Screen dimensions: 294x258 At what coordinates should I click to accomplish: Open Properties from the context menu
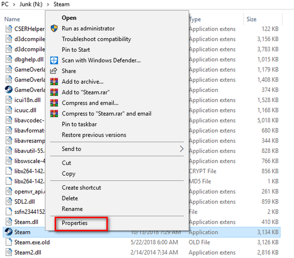(x=75, y=223)
